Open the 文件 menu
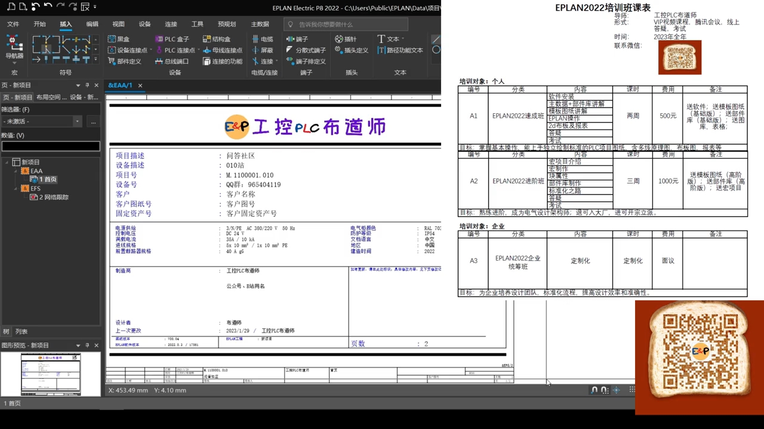 point(13,24)
